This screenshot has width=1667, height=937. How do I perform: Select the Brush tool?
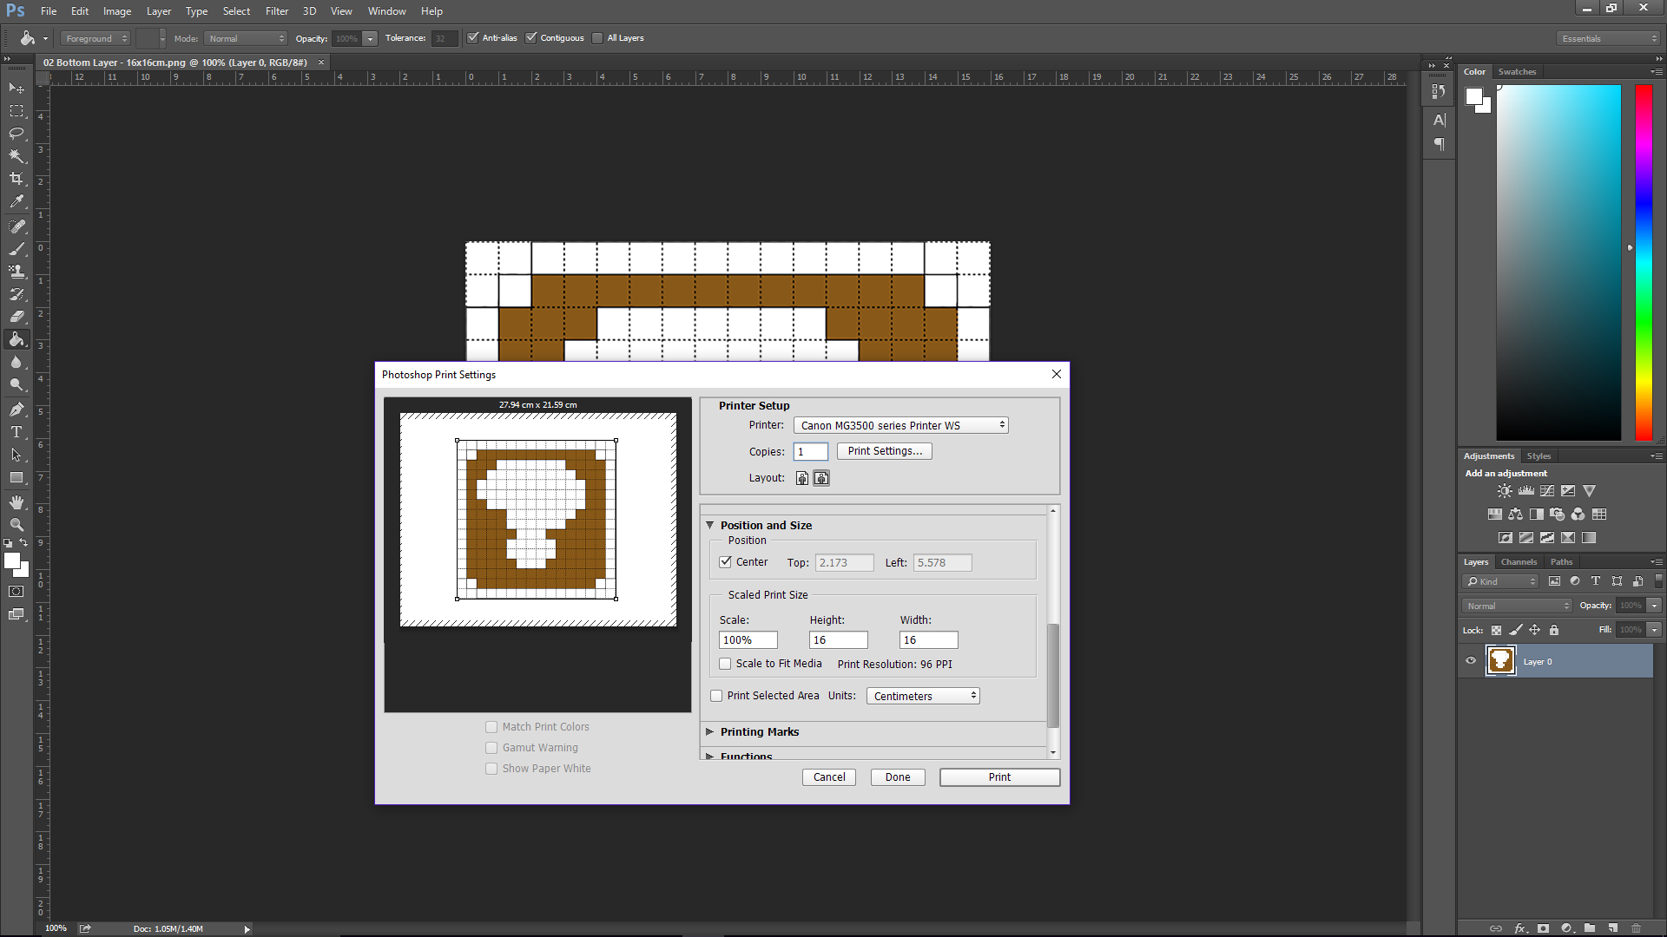(16, 249)
